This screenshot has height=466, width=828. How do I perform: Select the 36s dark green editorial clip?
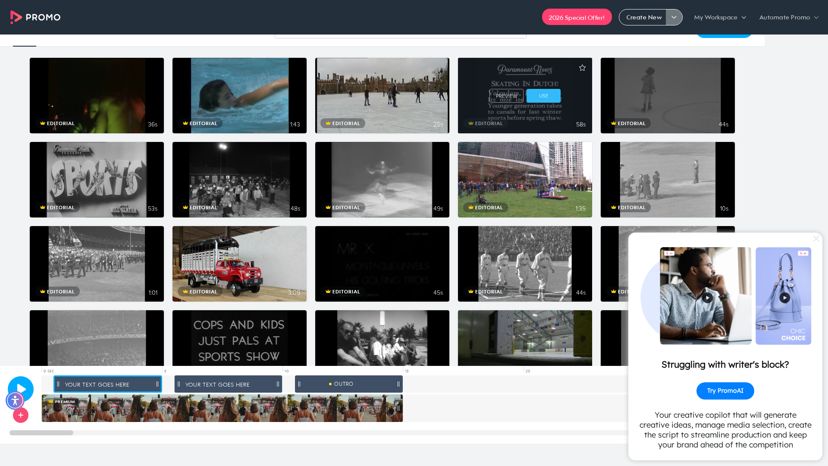pyautogui.click(x=97, y=95)
